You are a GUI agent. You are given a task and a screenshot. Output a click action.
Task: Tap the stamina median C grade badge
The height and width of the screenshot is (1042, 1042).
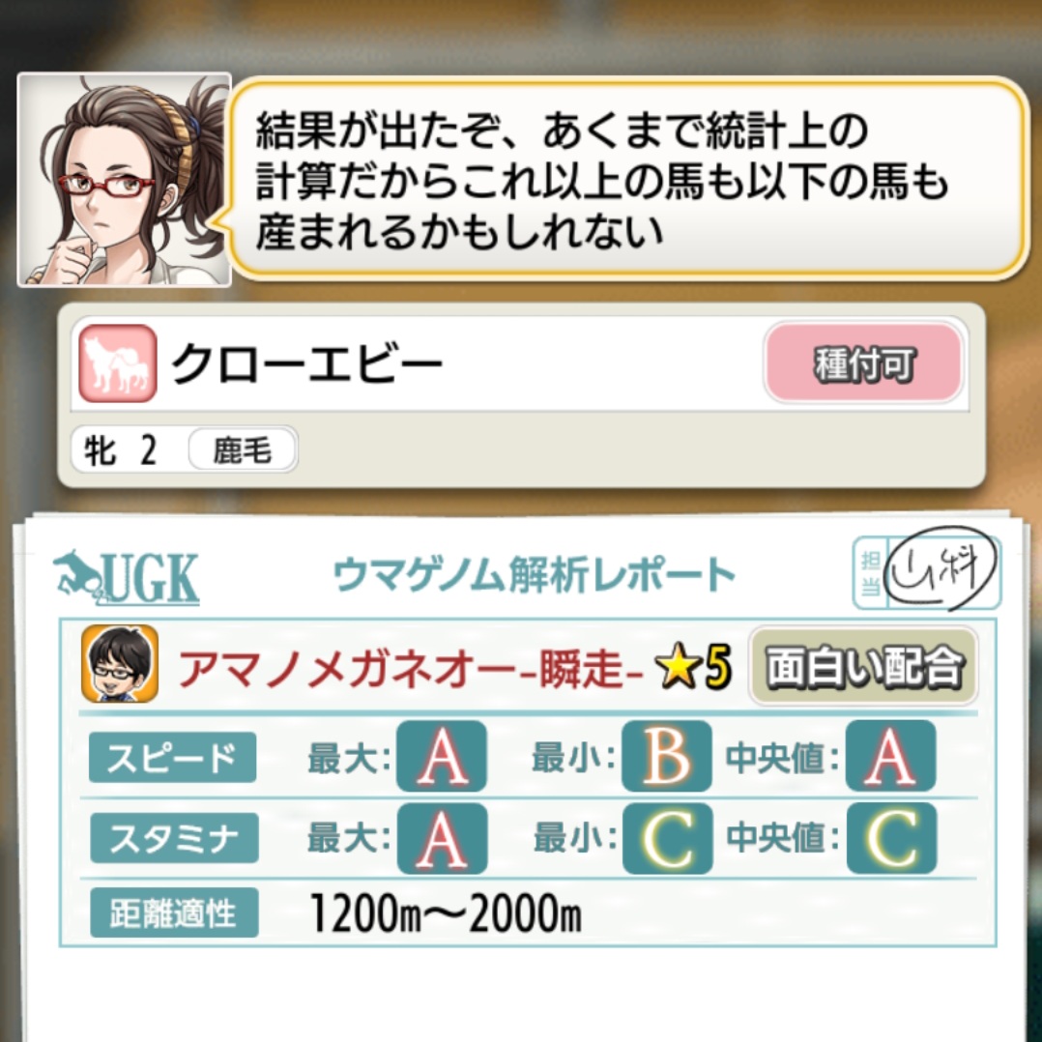click(x=890, y=838)
